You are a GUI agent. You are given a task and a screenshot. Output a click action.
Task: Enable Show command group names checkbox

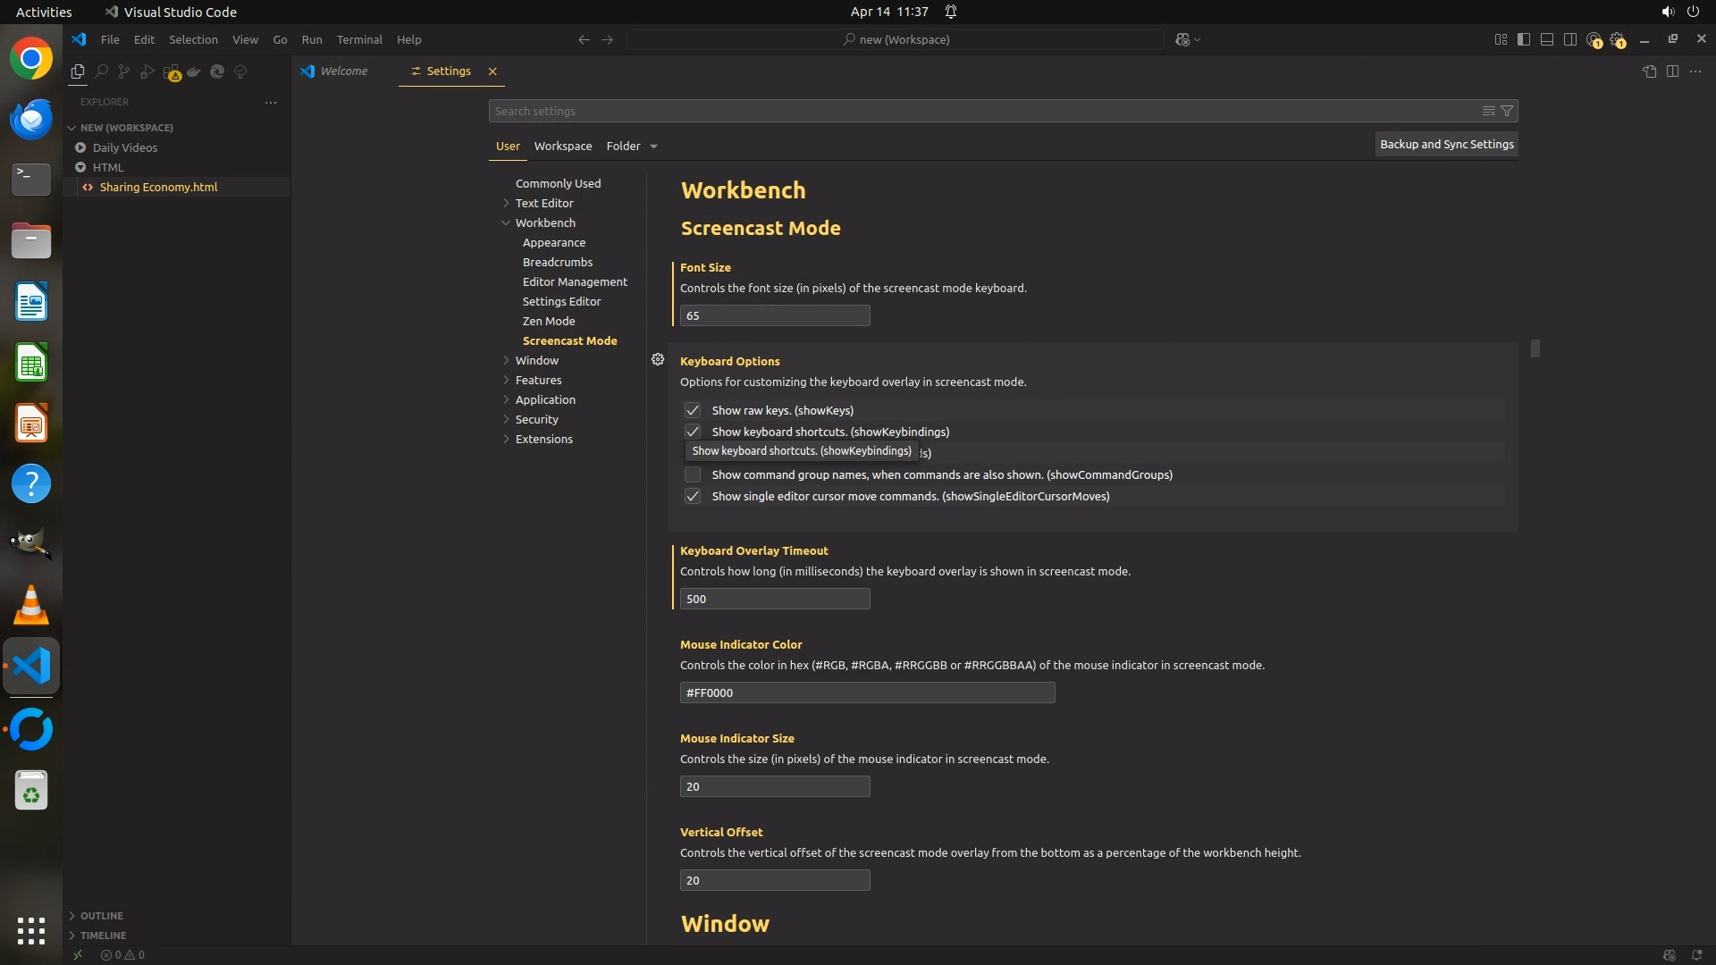(x=693, y=474)
